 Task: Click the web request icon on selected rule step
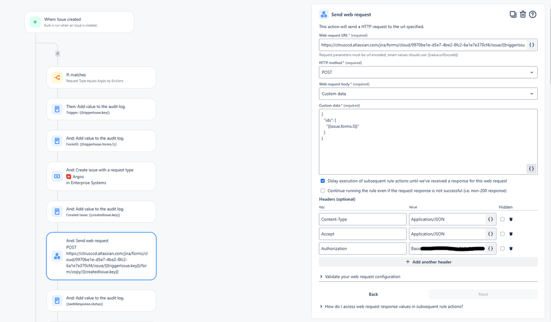[x=56, y=256]
